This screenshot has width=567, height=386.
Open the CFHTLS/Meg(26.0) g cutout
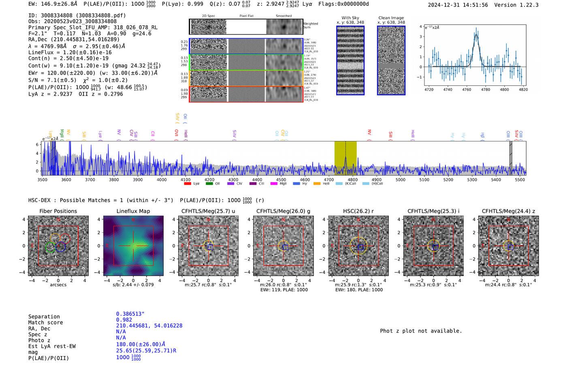coord(283,246)
